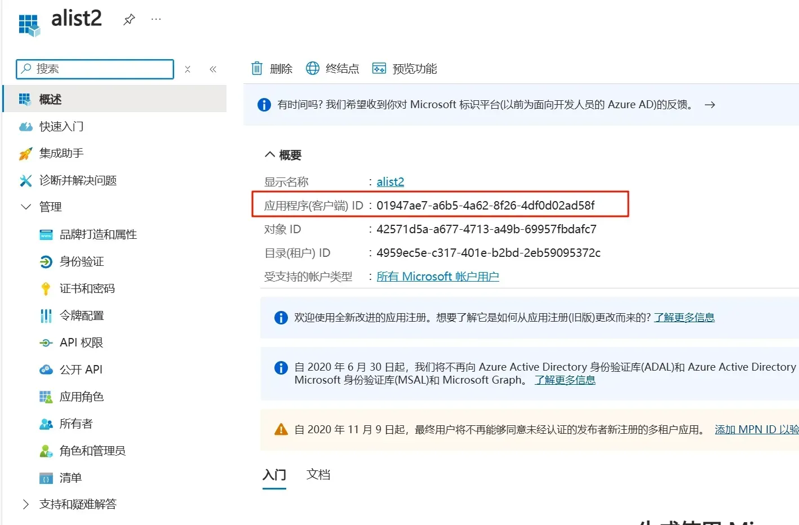The width and height of the screenshot is (799, 525).
Task: Click the 身份验证 arrow icon
Action: click(x=46, y=262)
